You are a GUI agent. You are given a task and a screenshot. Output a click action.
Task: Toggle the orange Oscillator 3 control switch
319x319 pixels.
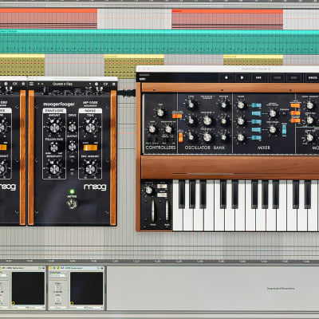tap(181, 137)
